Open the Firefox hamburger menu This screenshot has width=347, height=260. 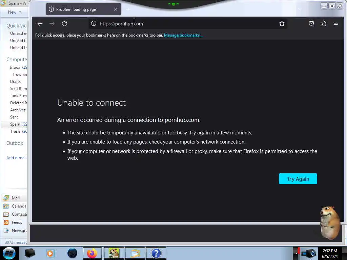[x=336, y=23]
